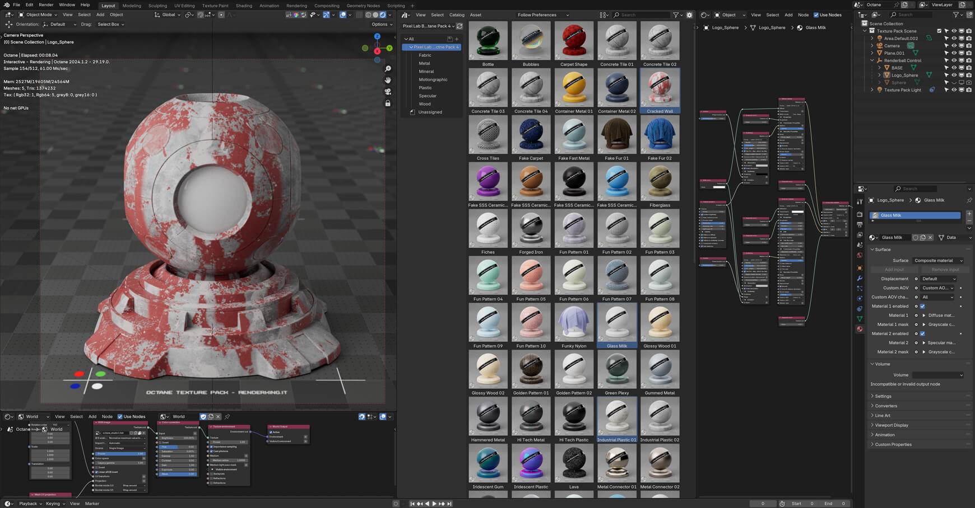Click Blender logo menu icon
Screen dimensions: 975x508
(x=6, y=5)
